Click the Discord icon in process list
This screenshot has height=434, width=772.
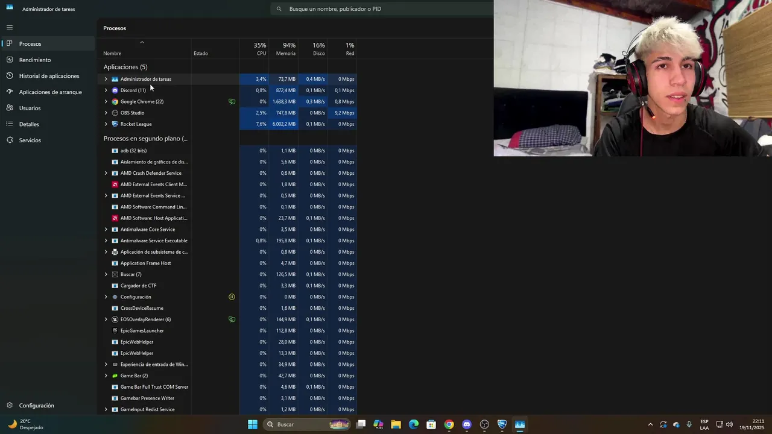[115, 90]
